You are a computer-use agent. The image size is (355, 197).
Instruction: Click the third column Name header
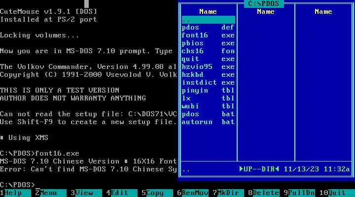pos(323,12)
